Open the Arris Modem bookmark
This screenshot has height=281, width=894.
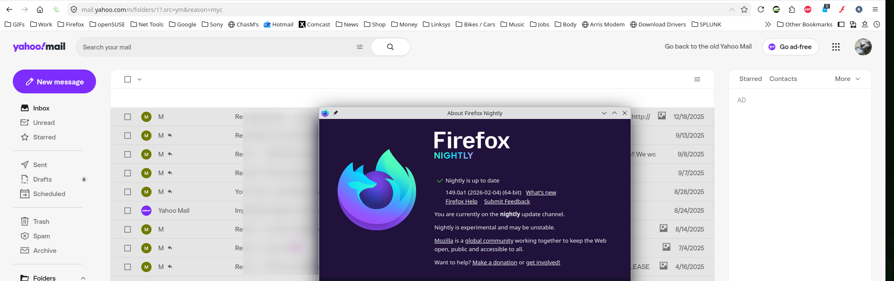point(603,24)
